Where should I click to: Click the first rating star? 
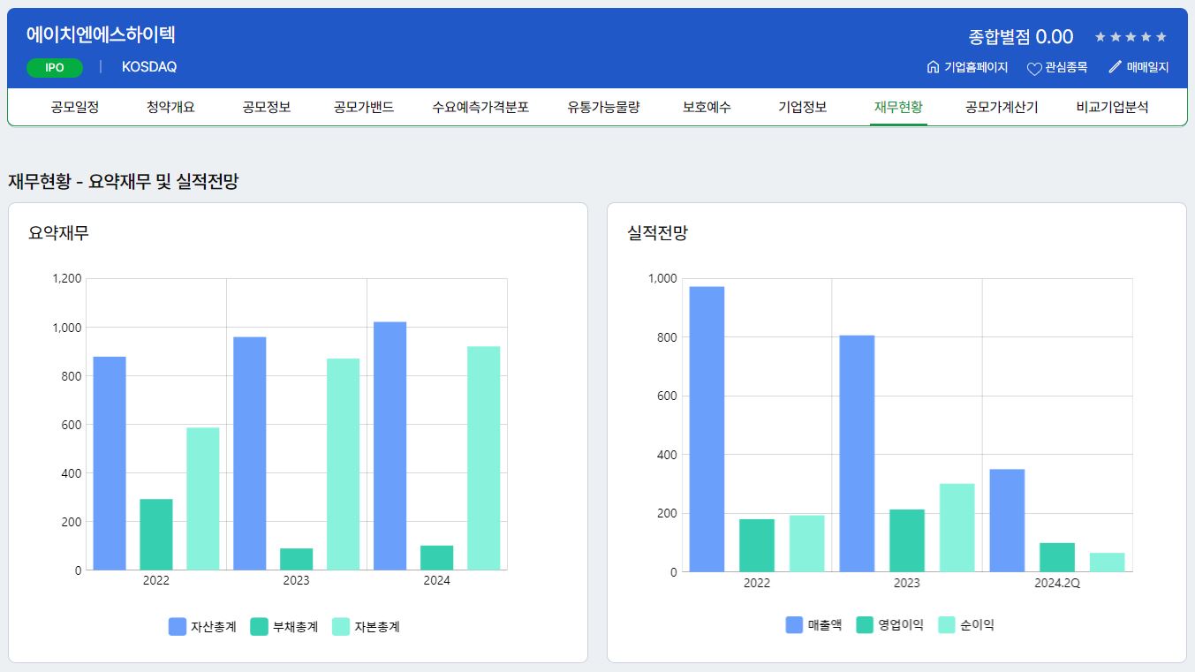(1100, 37)
